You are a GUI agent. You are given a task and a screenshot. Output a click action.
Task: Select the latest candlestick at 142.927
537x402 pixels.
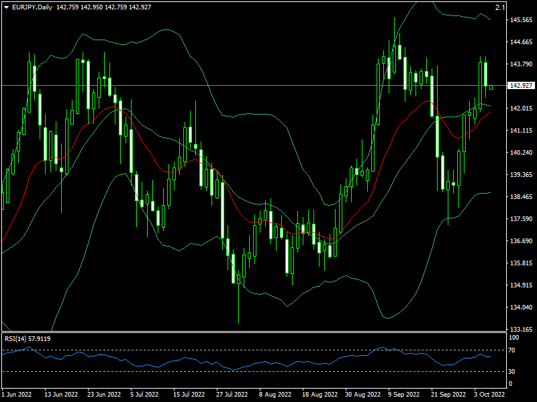(491, 87)
